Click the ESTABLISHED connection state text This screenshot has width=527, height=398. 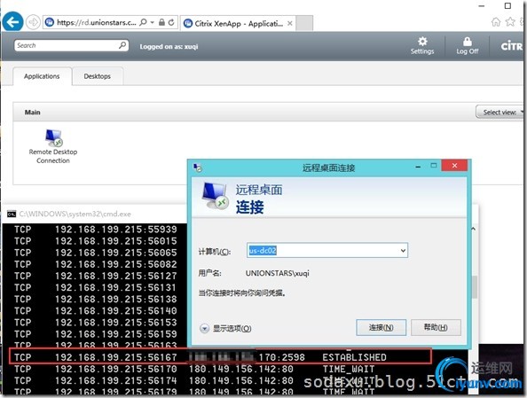click(354, 357)
